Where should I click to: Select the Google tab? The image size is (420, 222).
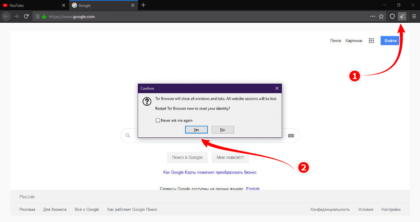103,5
